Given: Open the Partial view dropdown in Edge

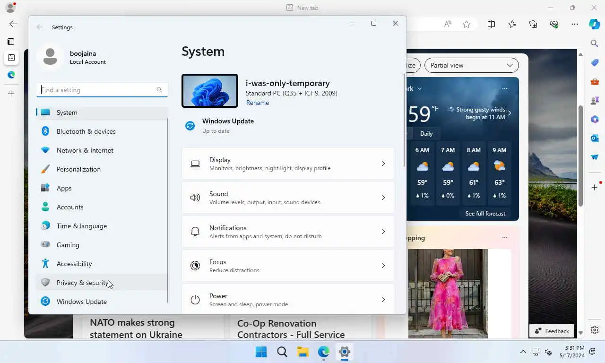Looking at the screenshot, I should (x=471, y=65).
